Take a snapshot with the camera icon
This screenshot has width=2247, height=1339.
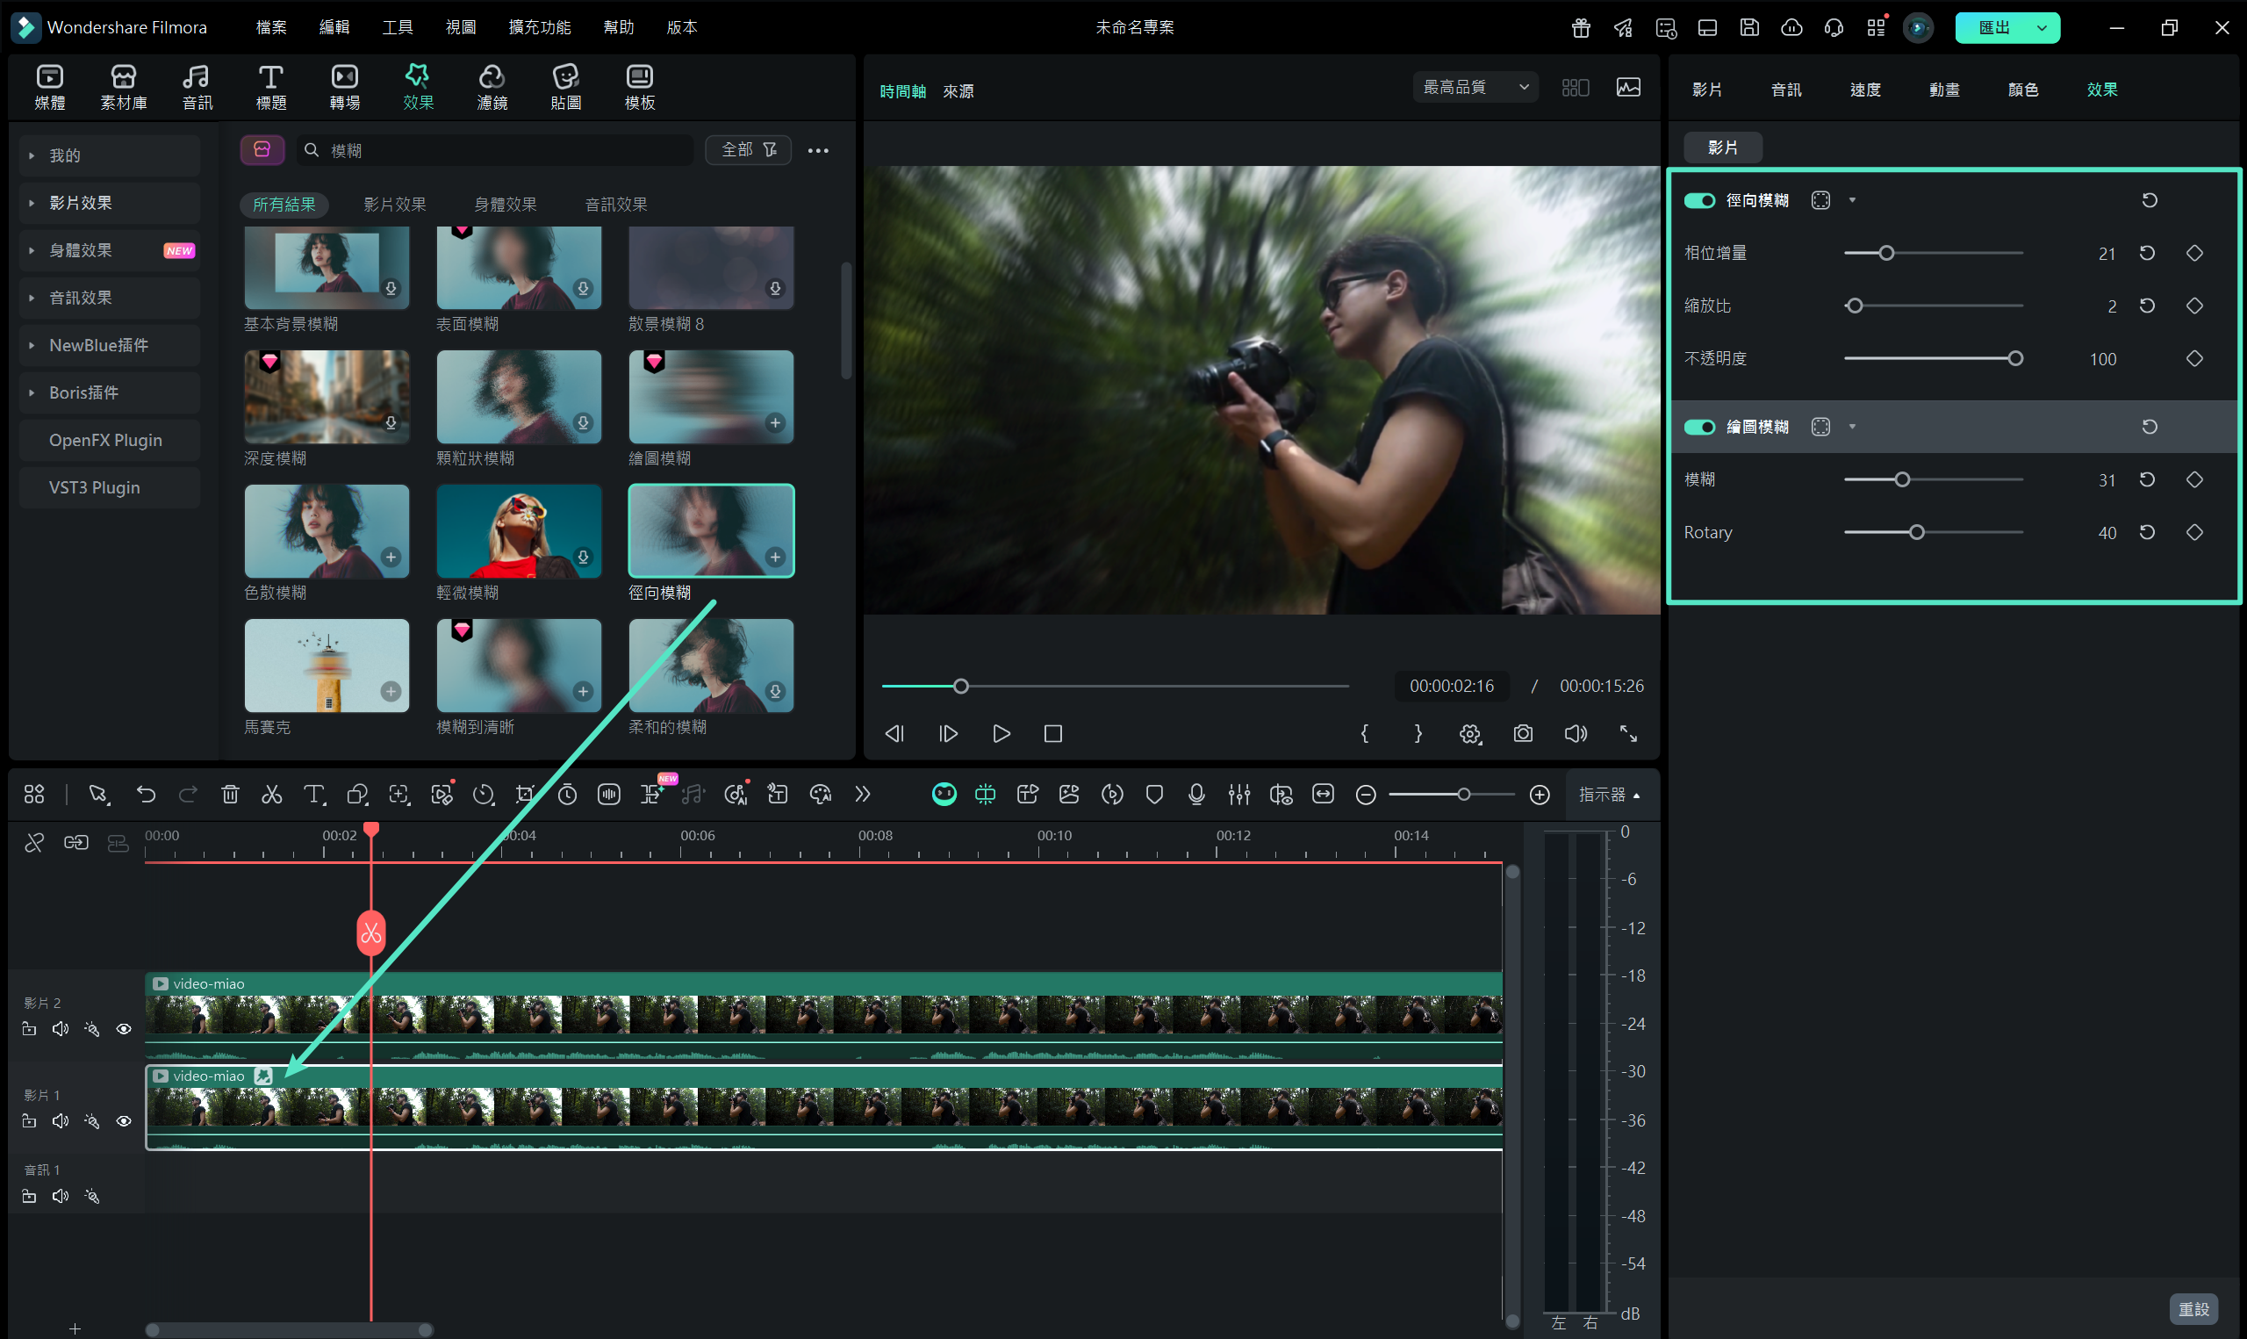pyautogui.click(x=1523, y=733)
